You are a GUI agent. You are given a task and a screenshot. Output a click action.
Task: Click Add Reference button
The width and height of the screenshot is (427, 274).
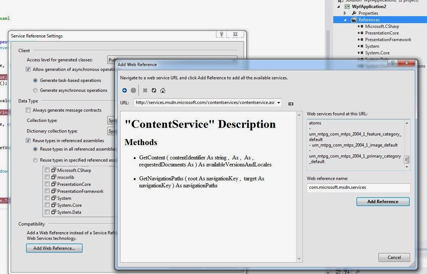click(383, 202)
